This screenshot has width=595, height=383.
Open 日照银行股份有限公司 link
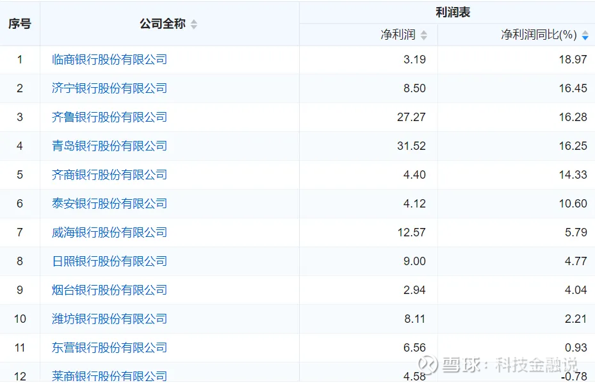click(x=110, y=261)
